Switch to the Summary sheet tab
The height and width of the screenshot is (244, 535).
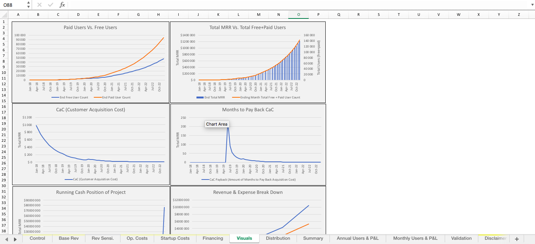(x=313, y=238)
